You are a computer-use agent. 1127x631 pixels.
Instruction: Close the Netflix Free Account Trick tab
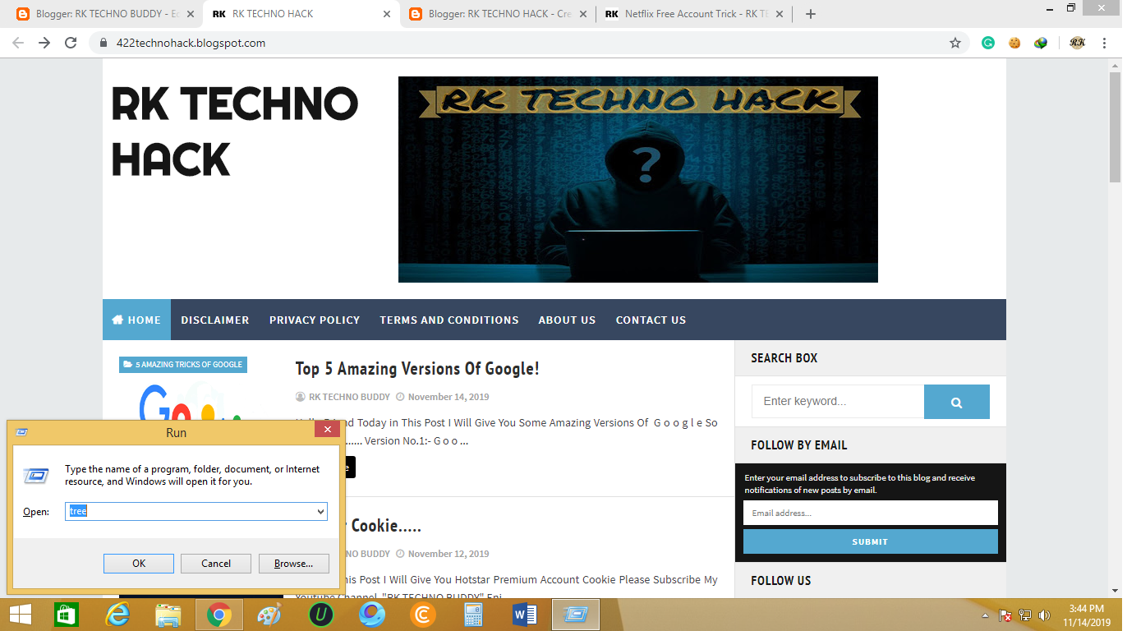pyautogui.click(x=780, y=14)
